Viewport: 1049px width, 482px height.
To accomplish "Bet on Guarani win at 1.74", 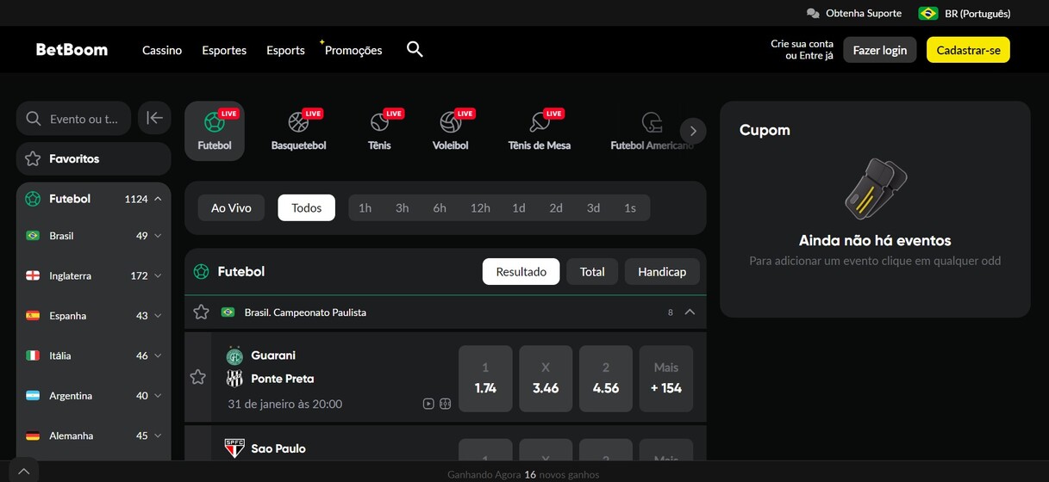I will [485, 379].
